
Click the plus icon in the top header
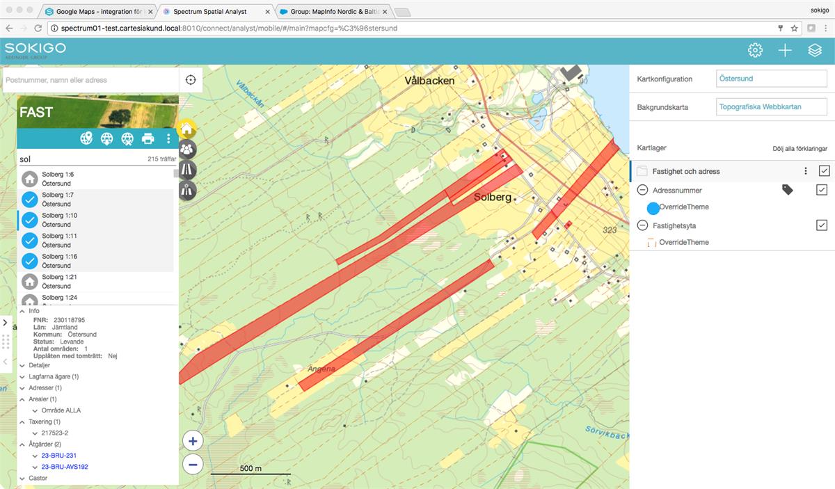[785, 50]
